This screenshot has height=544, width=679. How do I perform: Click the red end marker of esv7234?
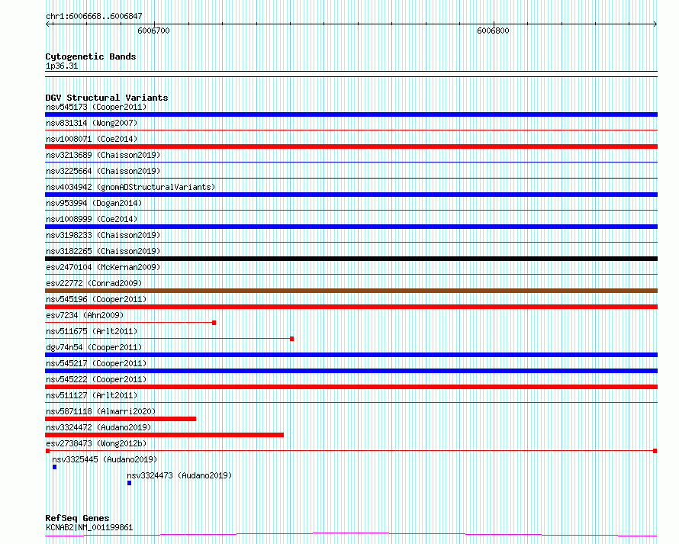pyautogui.click(x=214, y=323)
